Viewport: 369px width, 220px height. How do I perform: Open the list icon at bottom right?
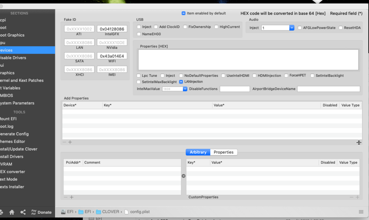tap(361, 212)
